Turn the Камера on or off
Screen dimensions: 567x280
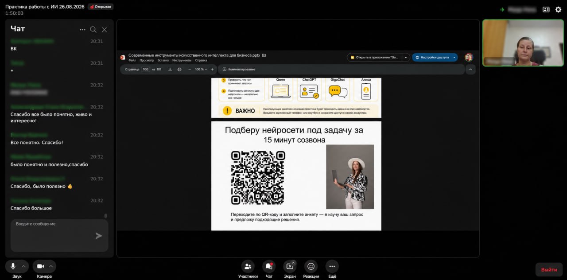point(40,266)
